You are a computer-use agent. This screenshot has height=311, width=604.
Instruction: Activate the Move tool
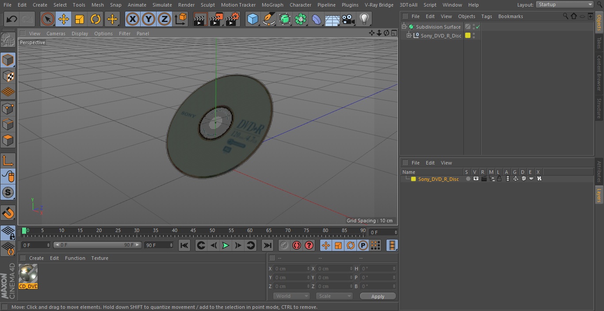pos(64,19)
